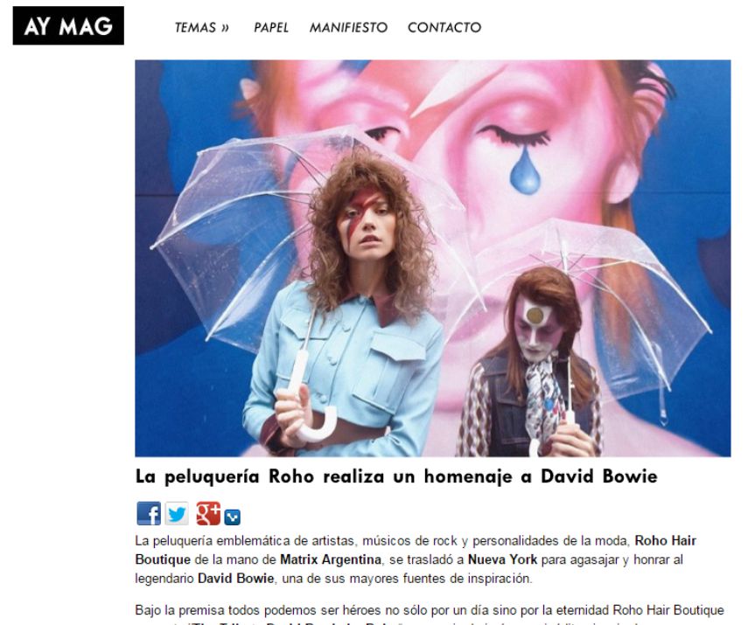The image size is (755, 625).
Task: Tweet the article via Twitter icon
Action: tap(177, 513)
